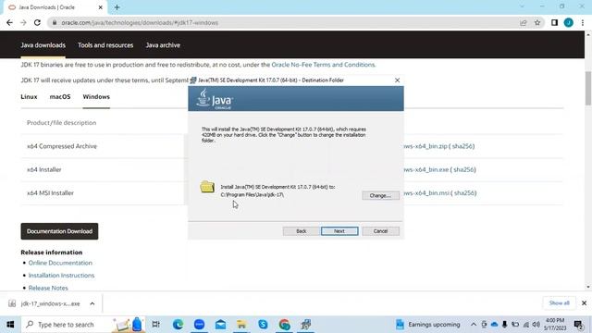This screenshot has width=592, height=333.
Task: Open Task View on the taskbar
Action: [155, 325]
